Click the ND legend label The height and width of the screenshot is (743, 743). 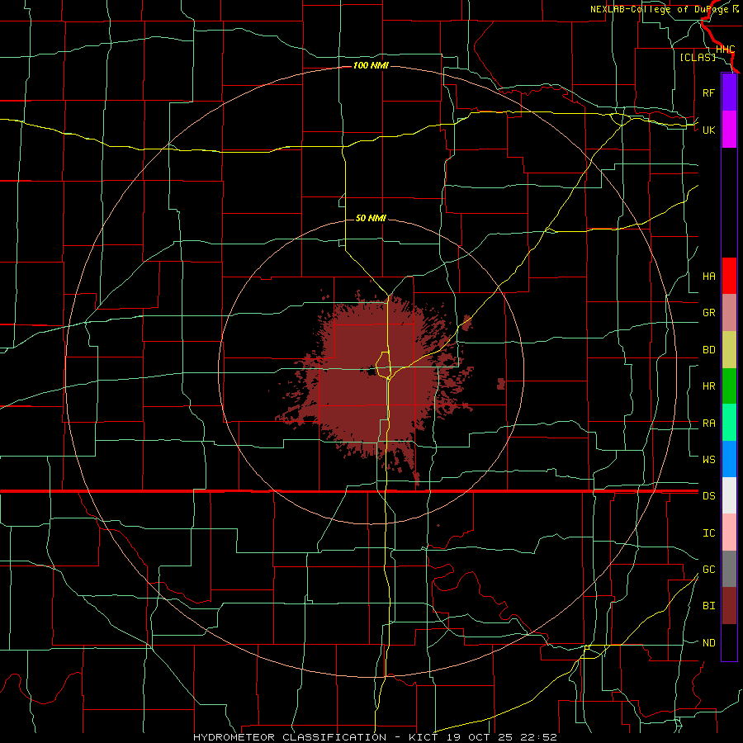708,643
